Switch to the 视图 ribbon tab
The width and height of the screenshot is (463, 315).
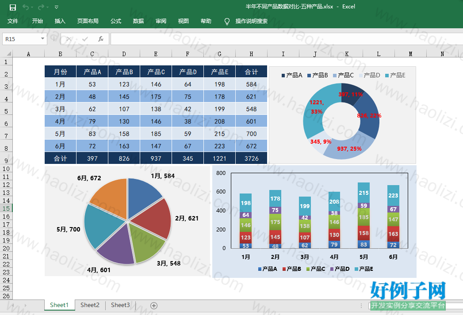coord(184,21)
